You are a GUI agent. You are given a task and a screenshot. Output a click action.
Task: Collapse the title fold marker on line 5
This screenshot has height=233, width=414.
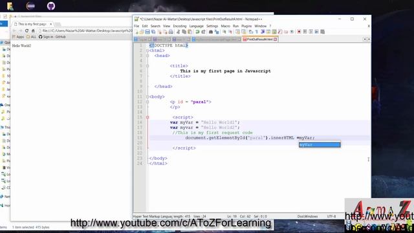[x=147, y=66]
